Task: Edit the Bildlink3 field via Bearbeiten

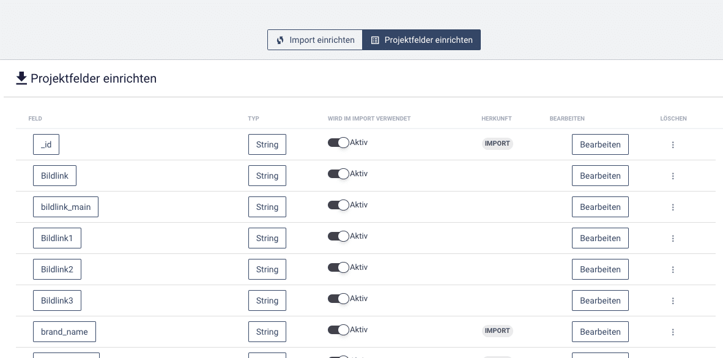Action: (600, 300)
